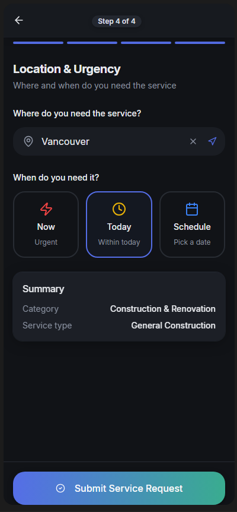The height and width of the screenshot is (512, 237).
Task: Click the yellow clock icon
Action: click(x=119, y=209)
